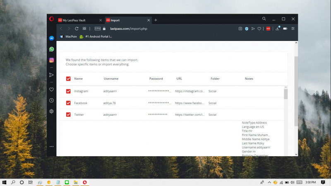Uncheck the Twitter row checkbox
The width and height of the screenshot is (331, 186).
click(x=68, y=114)
